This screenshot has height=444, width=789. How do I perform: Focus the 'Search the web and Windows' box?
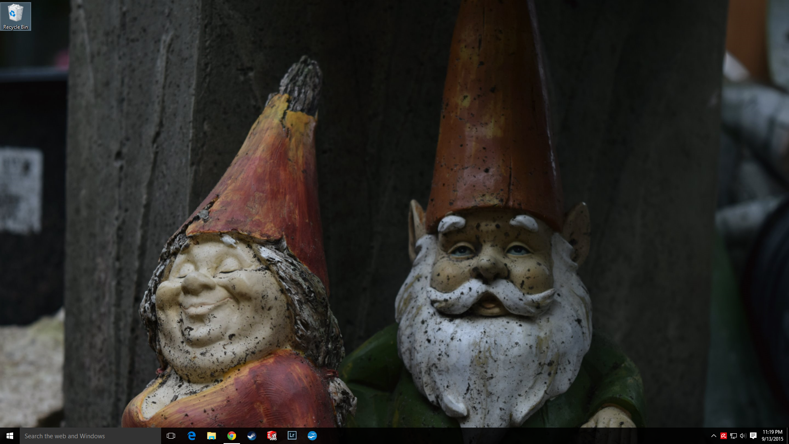point(90,436)
